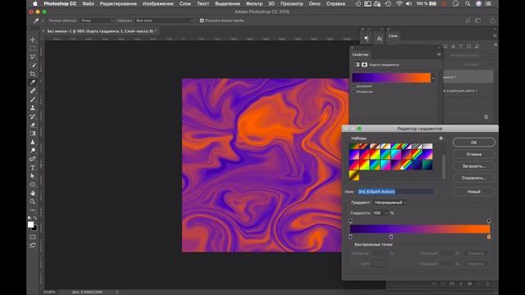This screenshot has height=295, width=525.
Task: Select the Clone Stamp tool
Action: point(33,107)
